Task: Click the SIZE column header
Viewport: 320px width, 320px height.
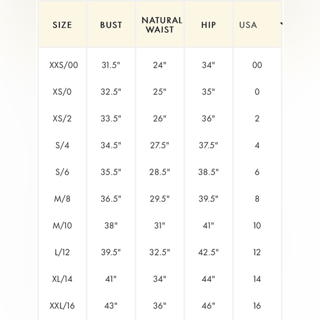Action: 62,25
